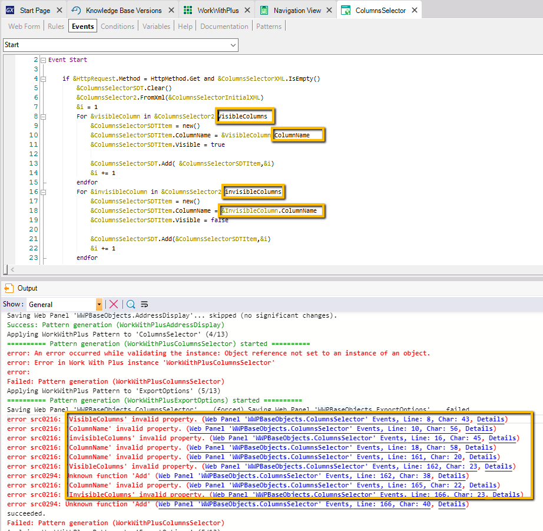Select the Events section
This screenshot has height=531, width=543.
(83, 27)
